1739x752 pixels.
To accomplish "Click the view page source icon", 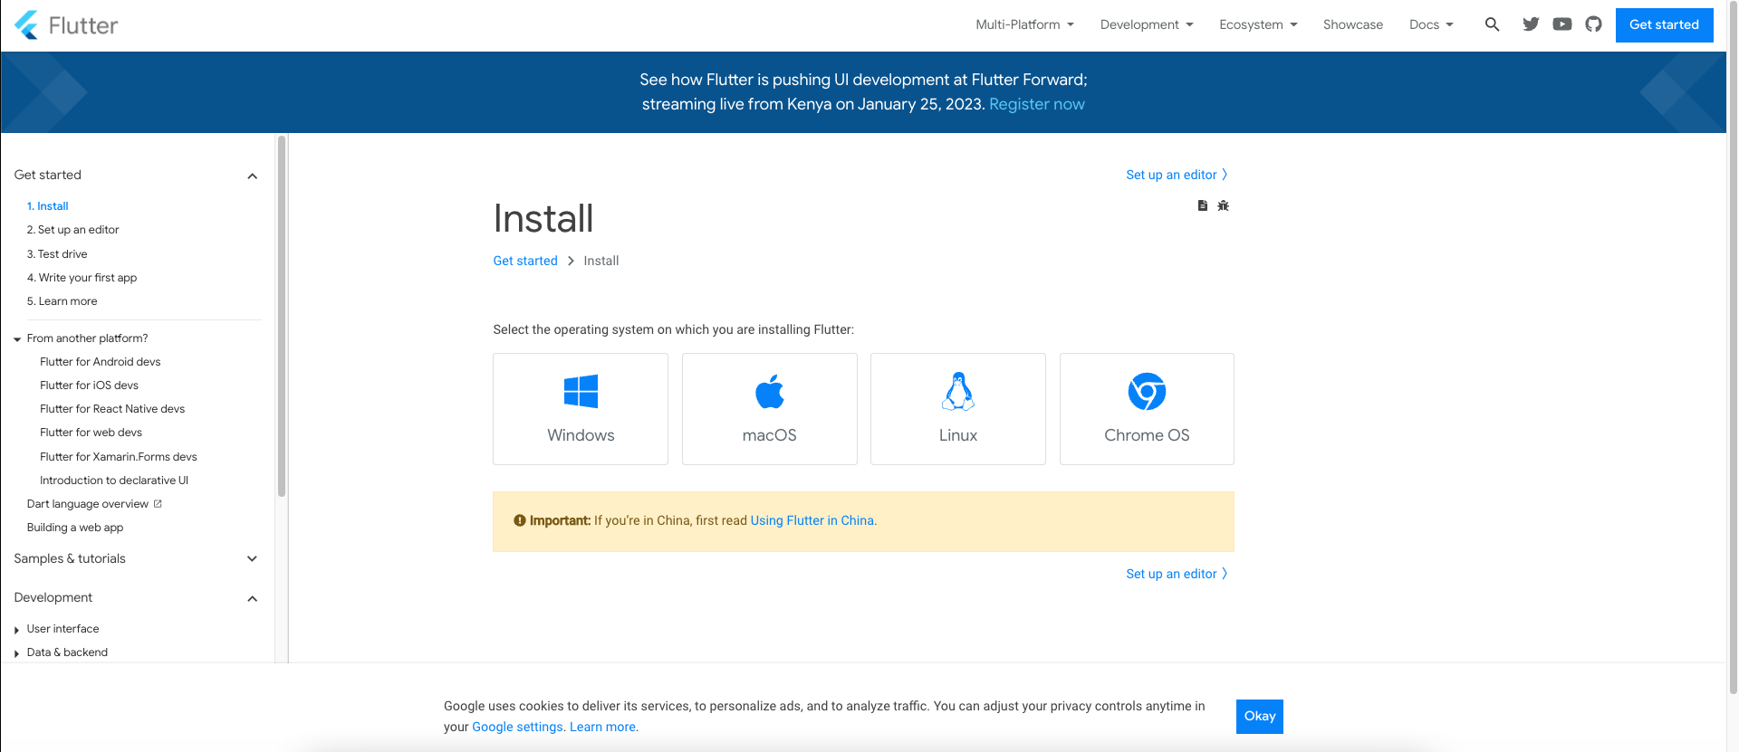I will (1202, 205).
